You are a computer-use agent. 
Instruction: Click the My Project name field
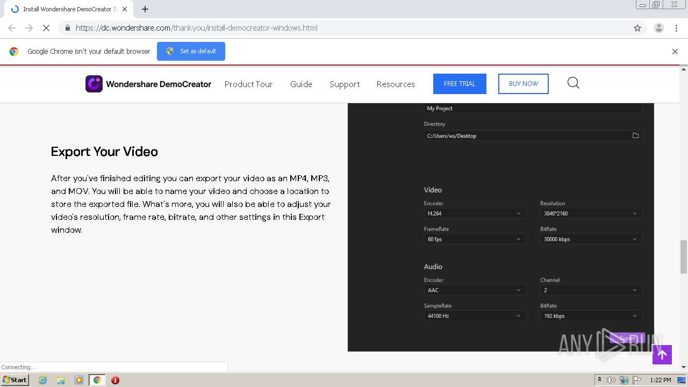(x=533, y=109)
